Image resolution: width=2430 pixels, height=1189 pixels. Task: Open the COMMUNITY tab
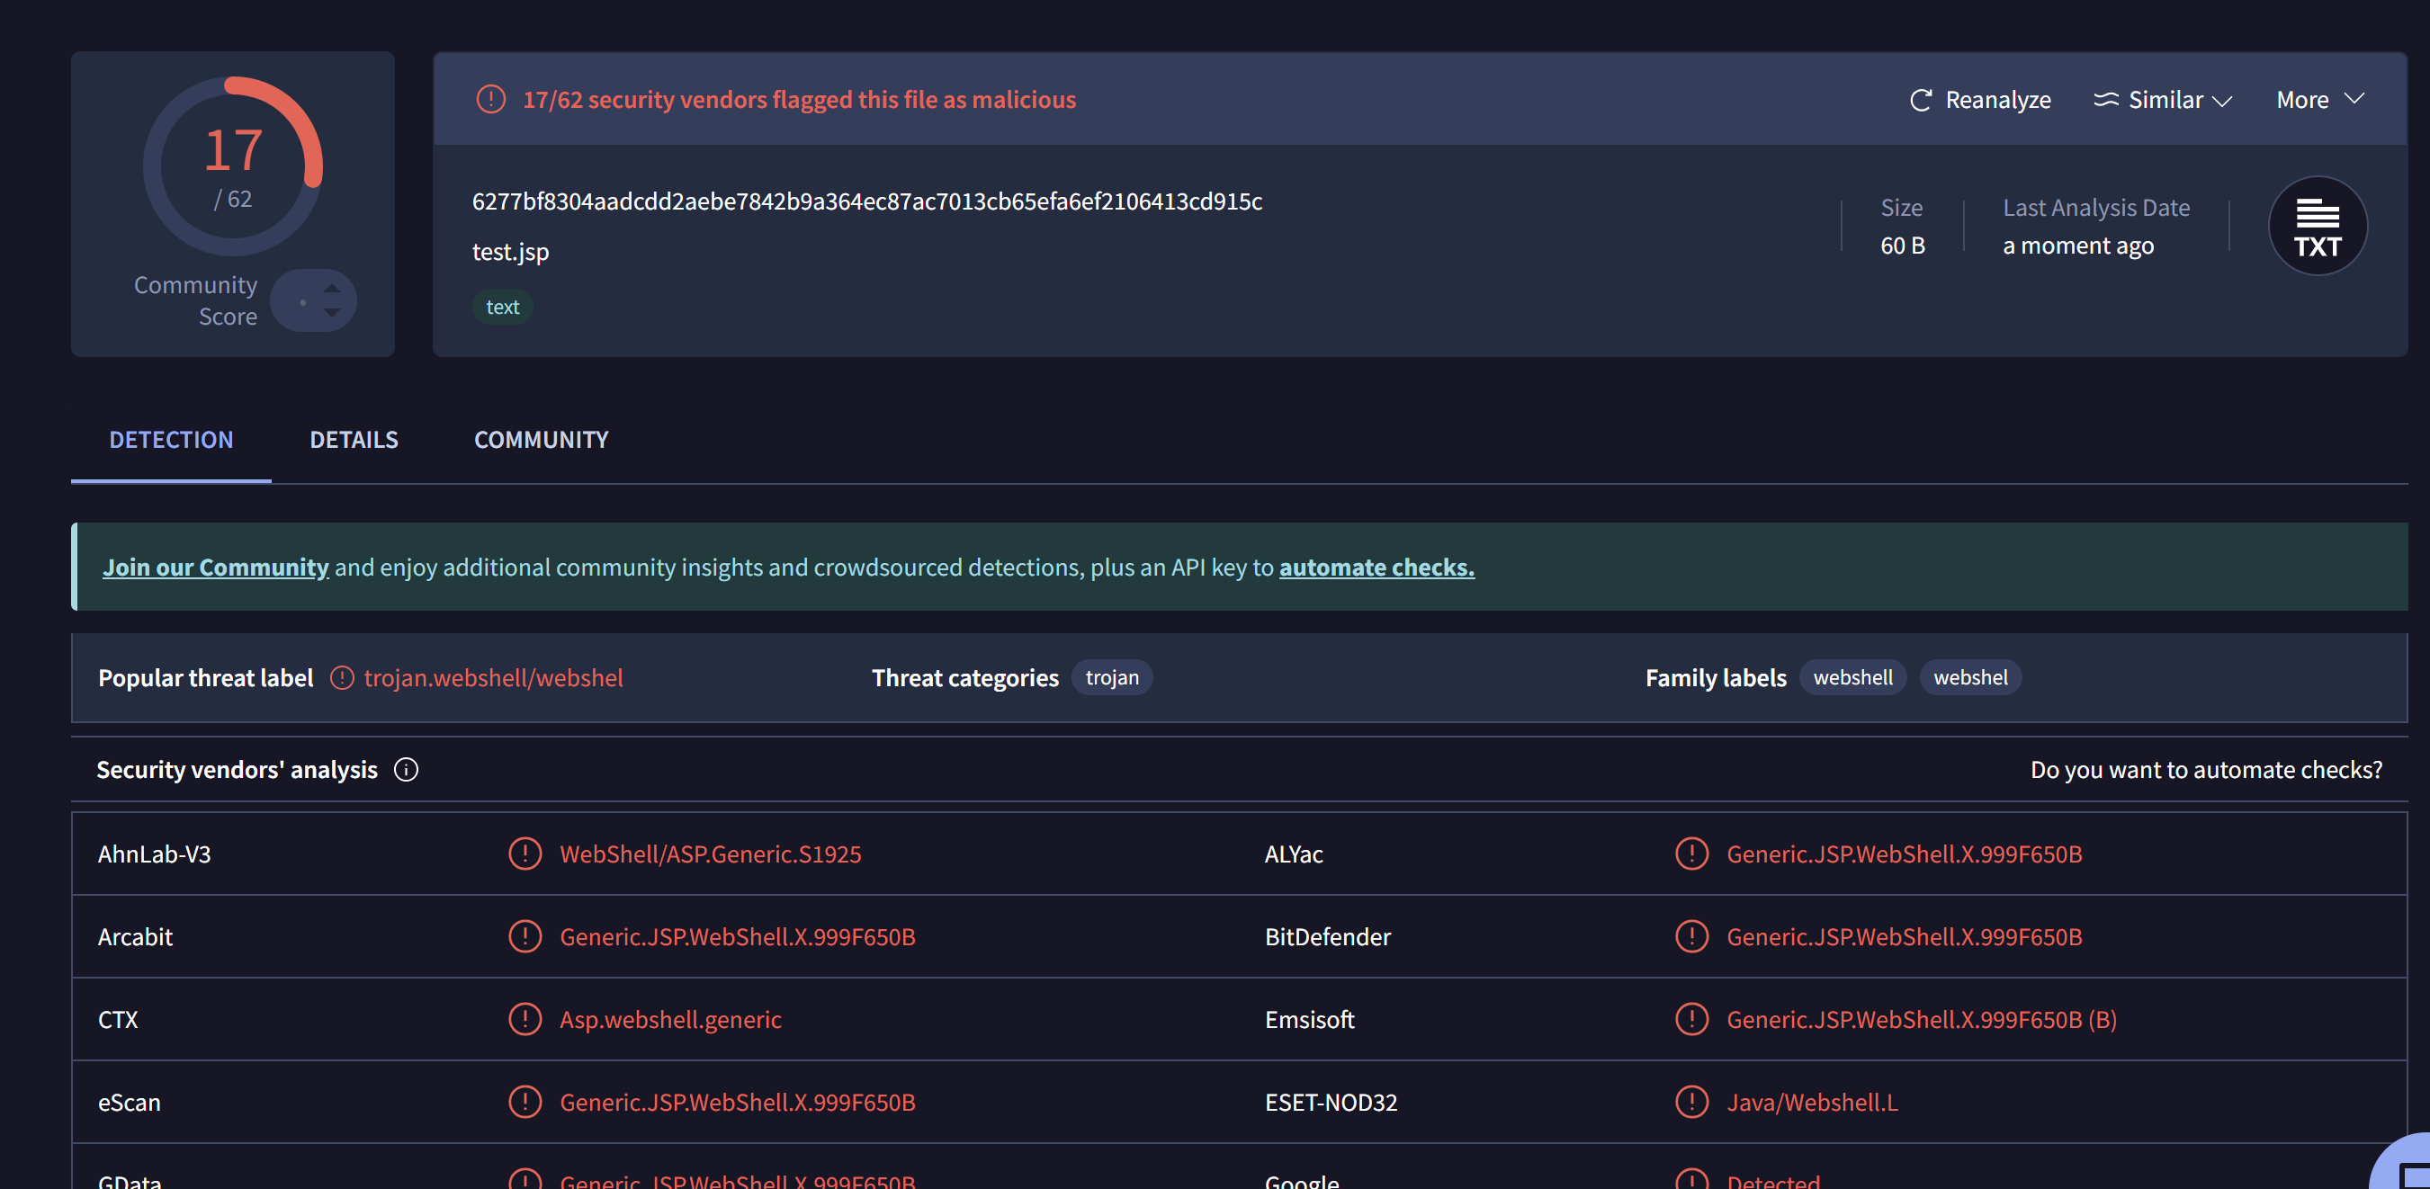point(541,441)
